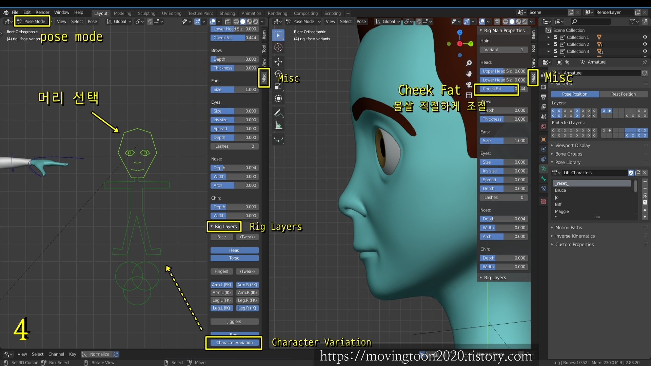Select the Cursor tool in toolbar
The width and height of the screenshot is (651, 366).
278,47
